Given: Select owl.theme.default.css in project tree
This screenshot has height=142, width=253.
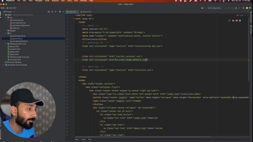Looking at the screenshot, I should coord(20,25).
